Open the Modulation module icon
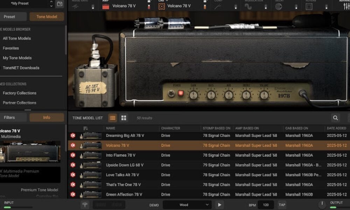The width and height of the screenshot is (350, 210). click(x=248, y=7)
